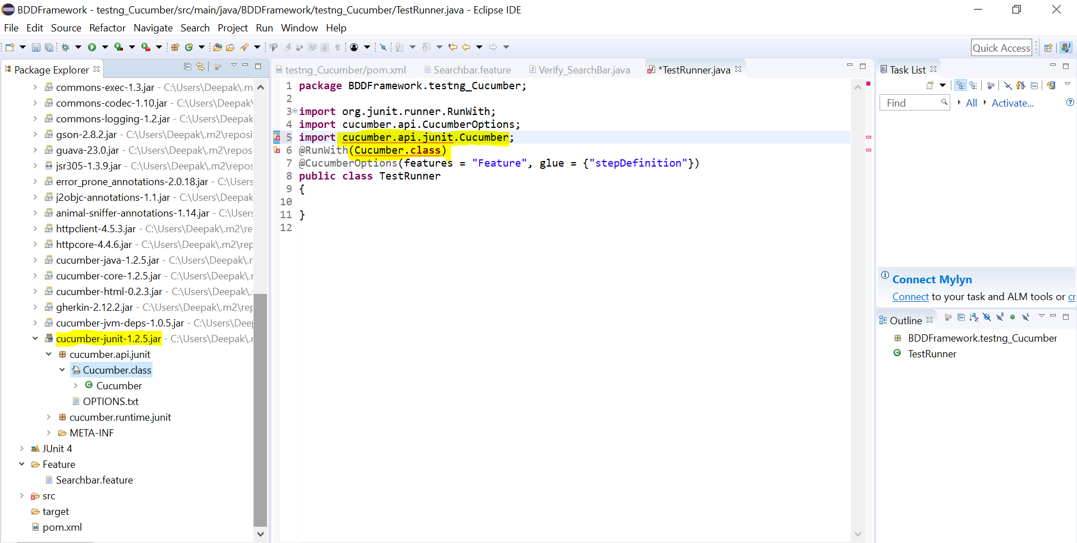
Task: Toggle Hide Local Types in Outline
Action: [1025, 317]
